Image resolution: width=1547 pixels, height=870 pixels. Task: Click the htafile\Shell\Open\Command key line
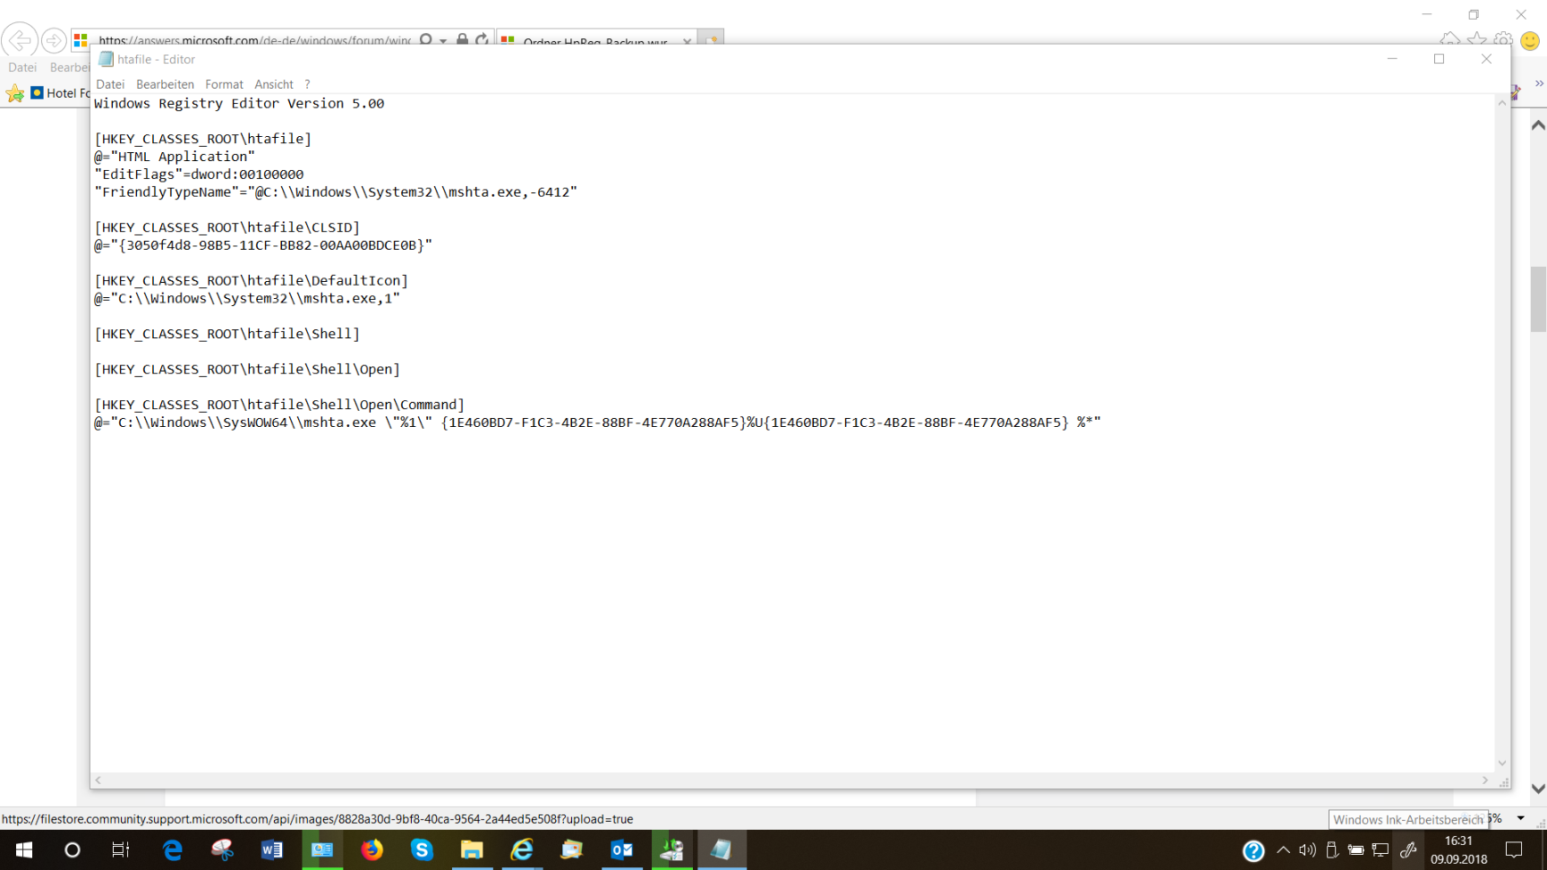tap(279, 405)
